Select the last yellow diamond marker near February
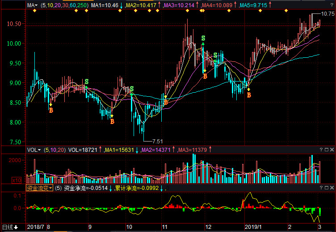 [x=286, y=11]
